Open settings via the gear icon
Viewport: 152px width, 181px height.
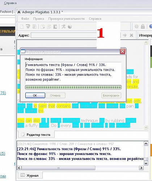coord(136,26)
